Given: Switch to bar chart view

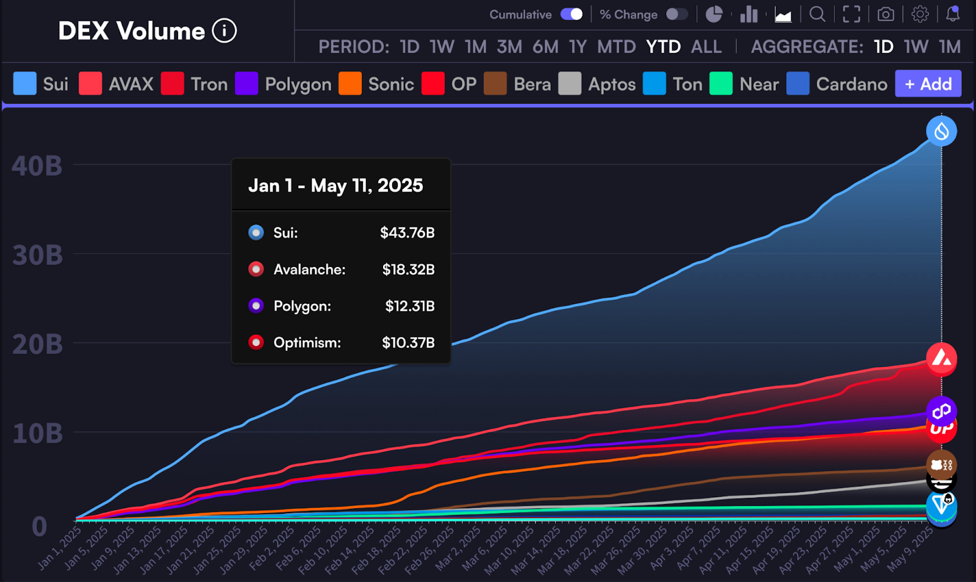Looking at the screenshot, I should click(x=748, y=15).
